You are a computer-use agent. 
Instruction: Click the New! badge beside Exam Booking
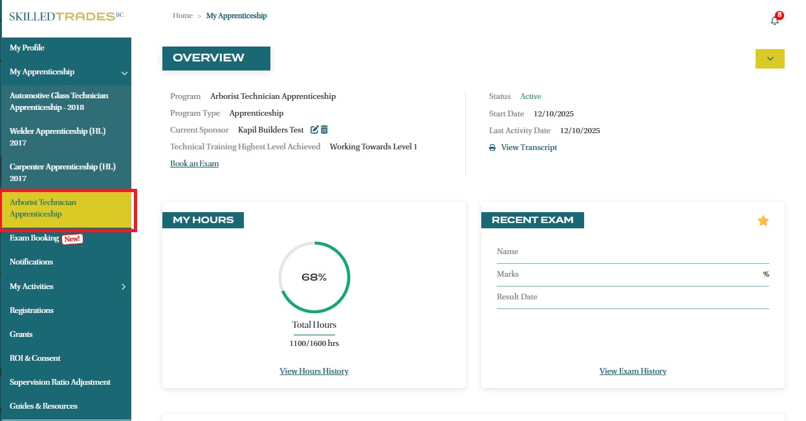(72, 239)
